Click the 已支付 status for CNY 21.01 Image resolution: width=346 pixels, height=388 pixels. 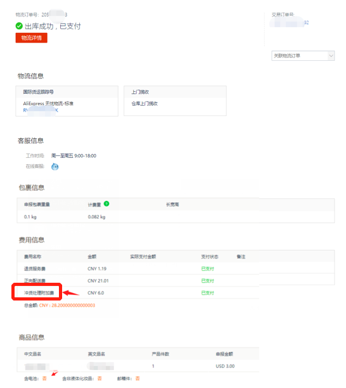(207, 281)
